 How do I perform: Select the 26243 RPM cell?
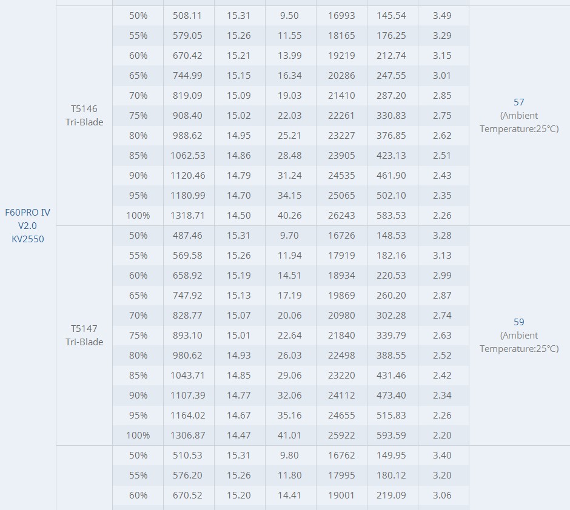click(x=341, y=215)
